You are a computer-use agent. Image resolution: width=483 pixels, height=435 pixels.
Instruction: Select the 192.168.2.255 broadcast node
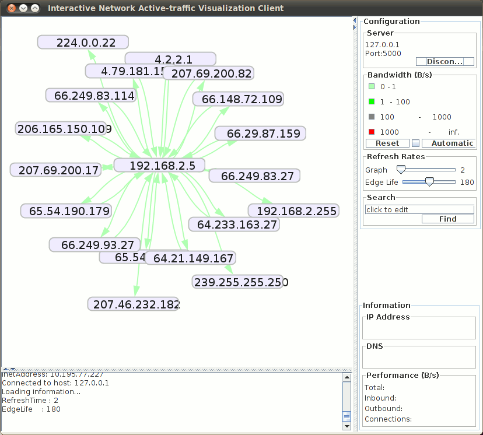pos(293,211)
